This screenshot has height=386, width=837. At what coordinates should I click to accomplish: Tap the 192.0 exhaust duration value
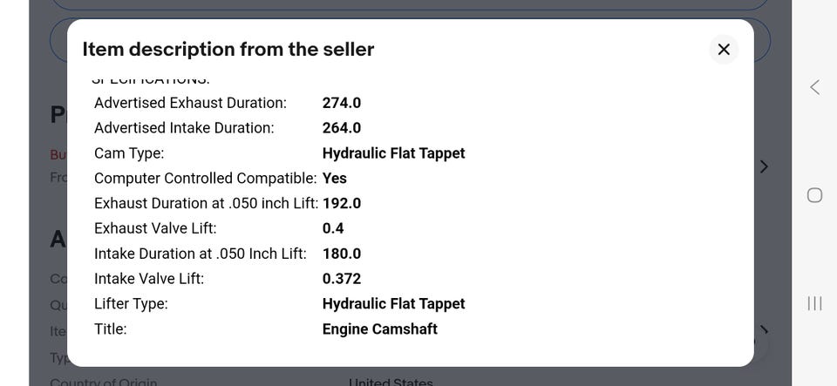pyautogui.click(x=342, y=204)
